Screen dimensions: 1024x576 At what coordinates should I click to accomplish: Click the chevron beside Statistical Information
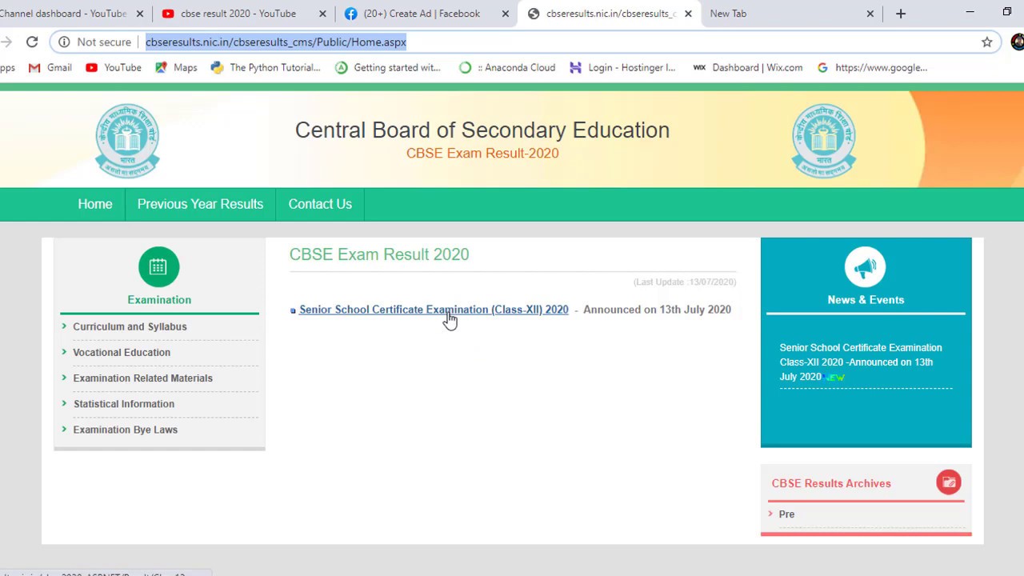point(64,403)
